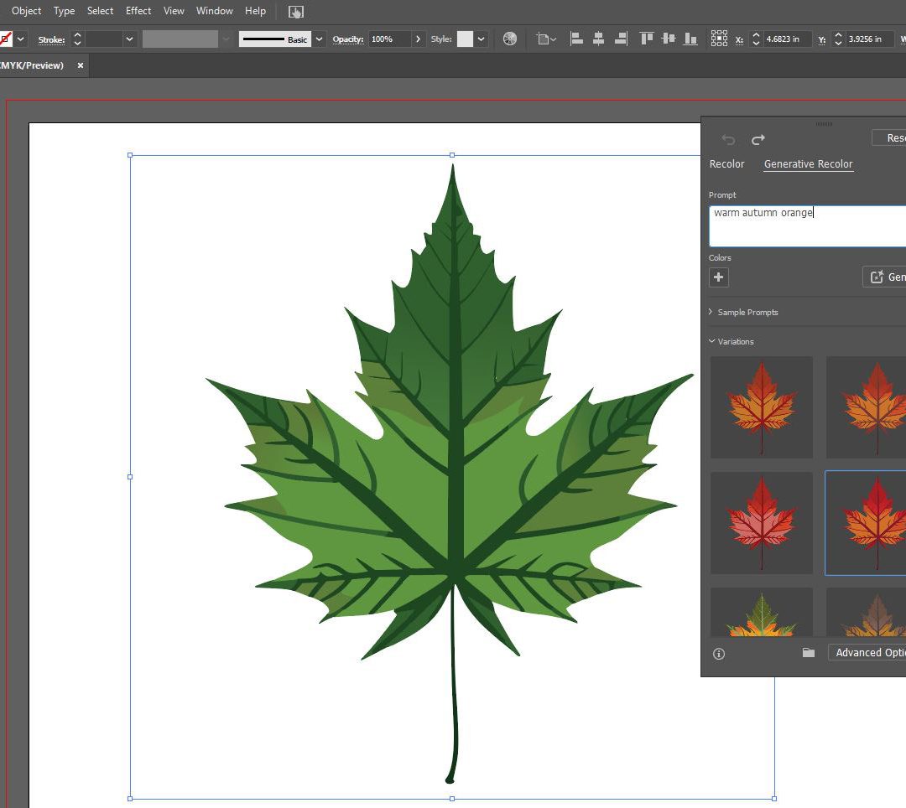Click Vertical Align Center icon
The image size is (906, 808).
tap(669, 39)
